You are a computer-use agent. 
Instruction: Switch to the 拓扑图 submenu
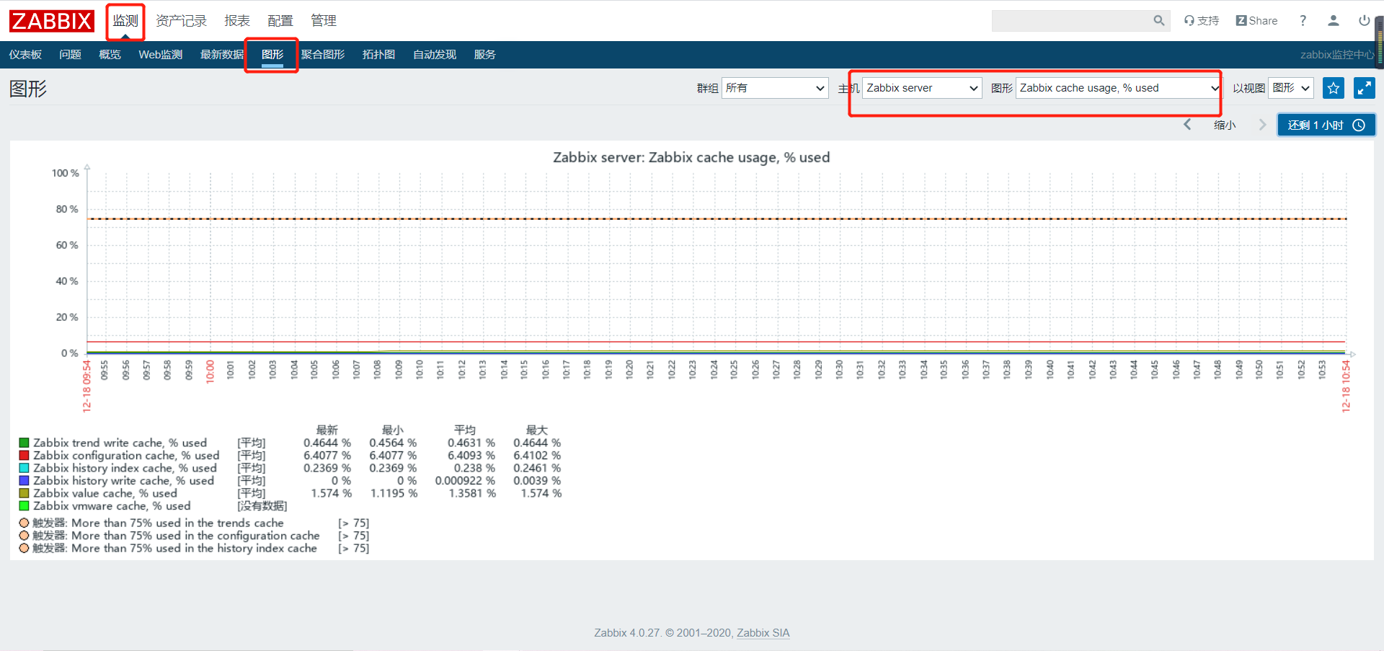click(378, 55)
